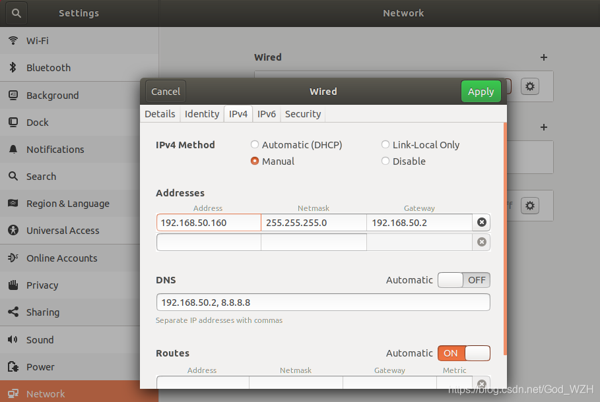Open Universal Access settings panel
Screen dimensions: 600x402
(x=70, y=231)
